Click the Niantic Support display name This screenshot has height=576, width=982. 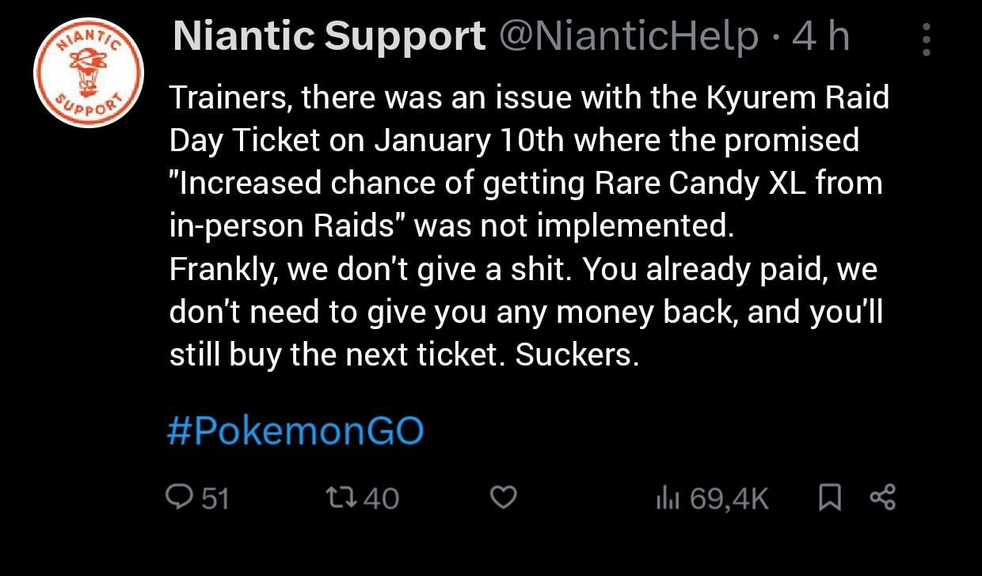(x=329, y=36)
